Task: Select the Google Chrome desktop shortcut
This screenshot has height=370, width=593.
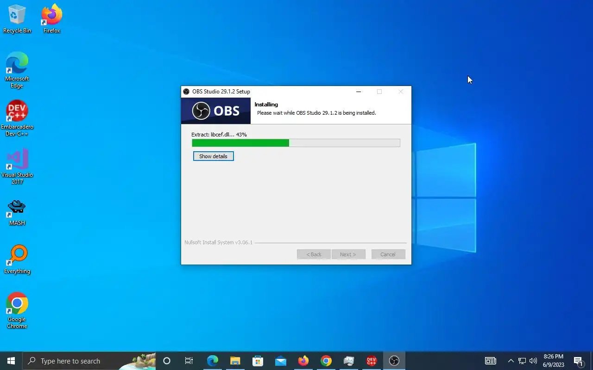Action: click(x=17, y=311)
